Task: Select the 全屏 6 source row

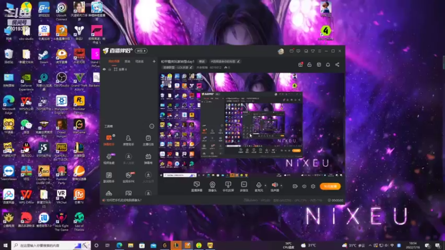Action: (x=129, y=69)
